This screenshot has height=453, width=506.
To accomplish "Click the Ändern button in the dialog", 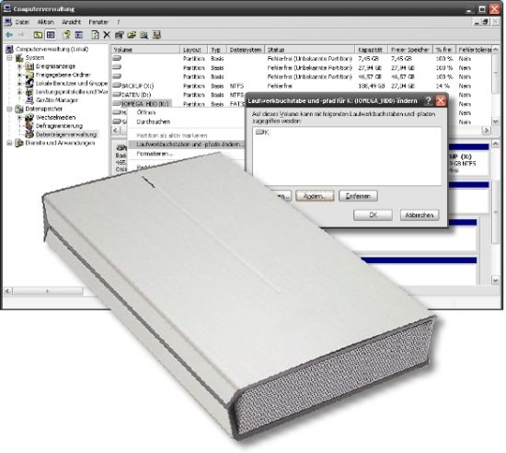I will (x=315, y=196).
